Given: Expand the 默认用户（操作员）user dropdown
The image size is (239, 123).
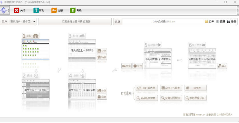Looking at the screenshot, I should (23, 22).
